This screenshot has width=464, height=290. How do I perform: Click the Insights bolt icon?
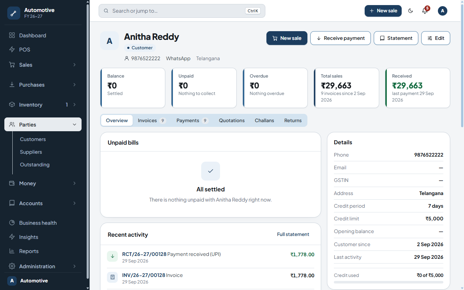(12, 237)
